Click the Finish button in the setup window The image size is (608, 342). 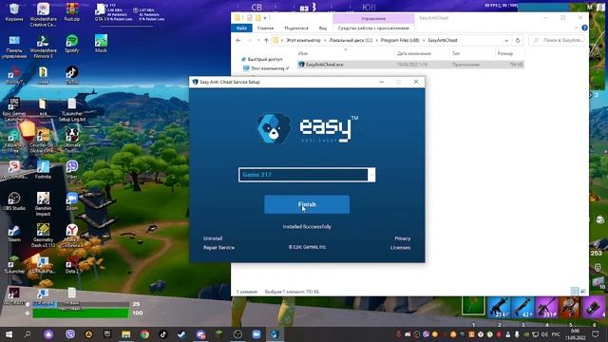click(307, 204)
